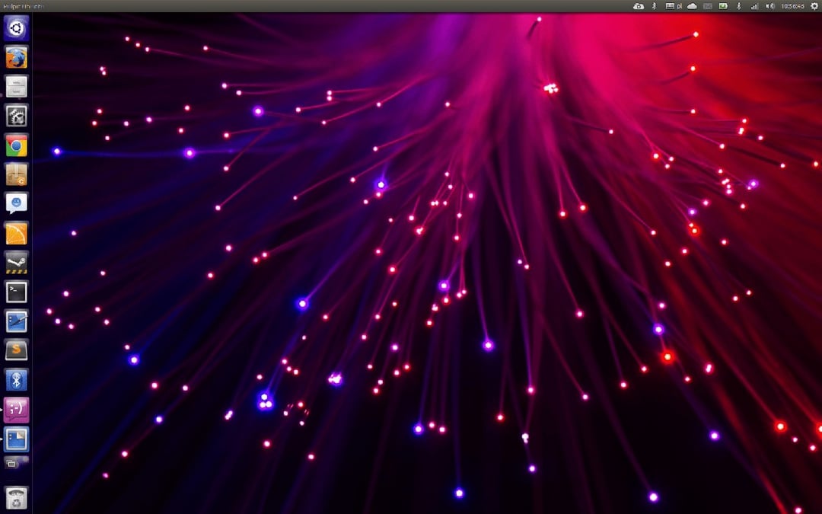Open the Ubuntu Dash home button

(x=16, y=29)
